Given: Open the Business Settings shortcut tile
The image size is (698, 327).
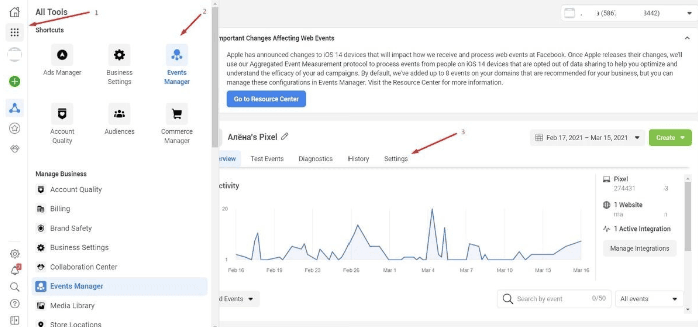Looking at the screenshot, I should [x=119, y=65].
